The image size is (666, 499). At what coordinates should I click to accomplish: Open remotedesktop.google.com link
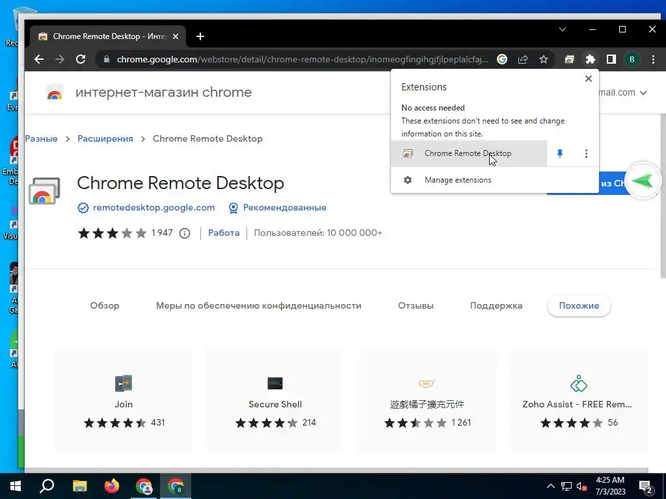coord(153,207)
